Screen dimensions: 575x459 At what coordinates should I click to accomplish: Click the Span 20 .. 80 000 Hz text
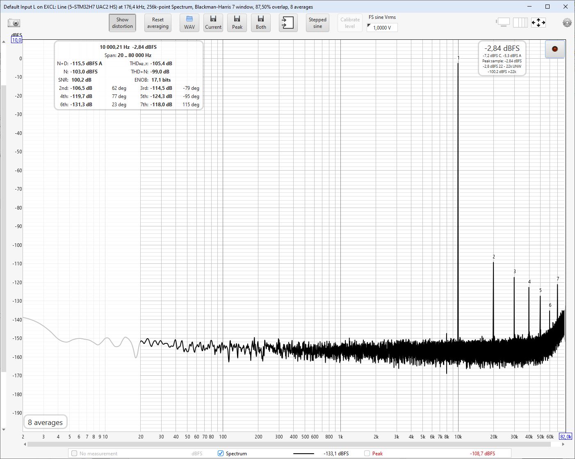pos(128,55)
